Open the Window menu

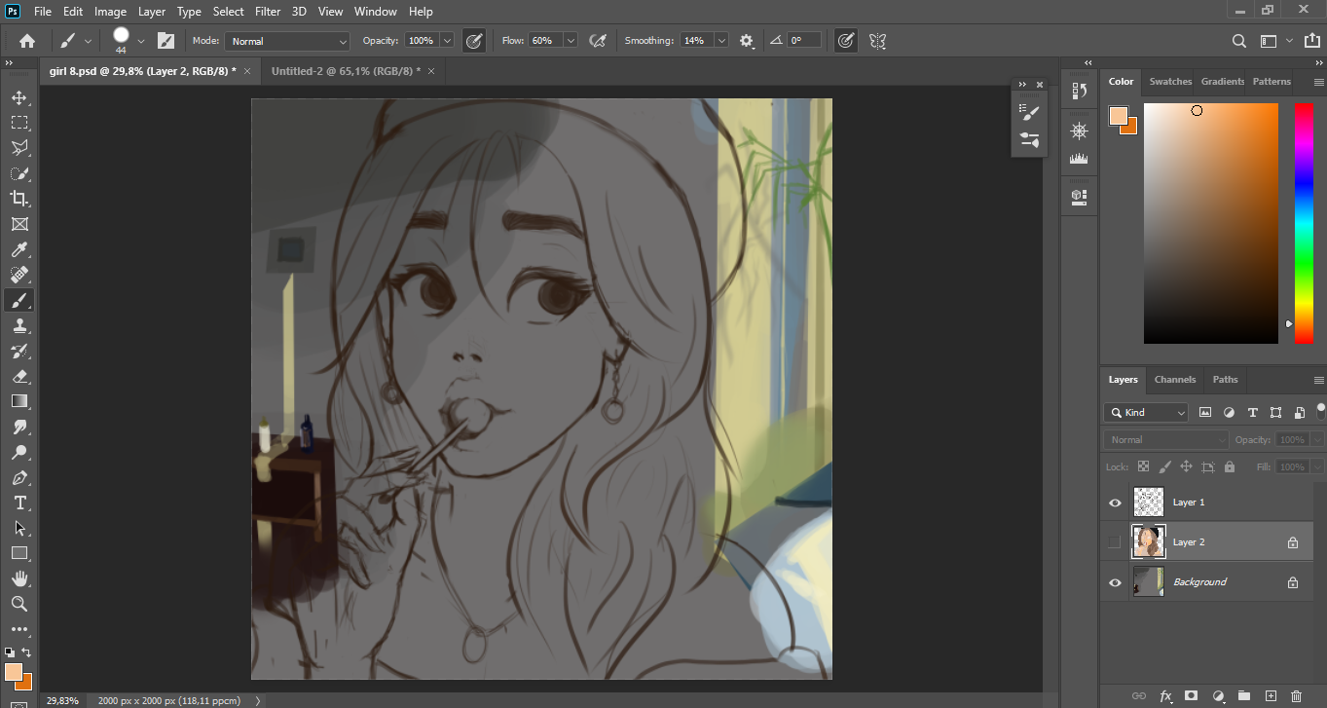(375, 12)
